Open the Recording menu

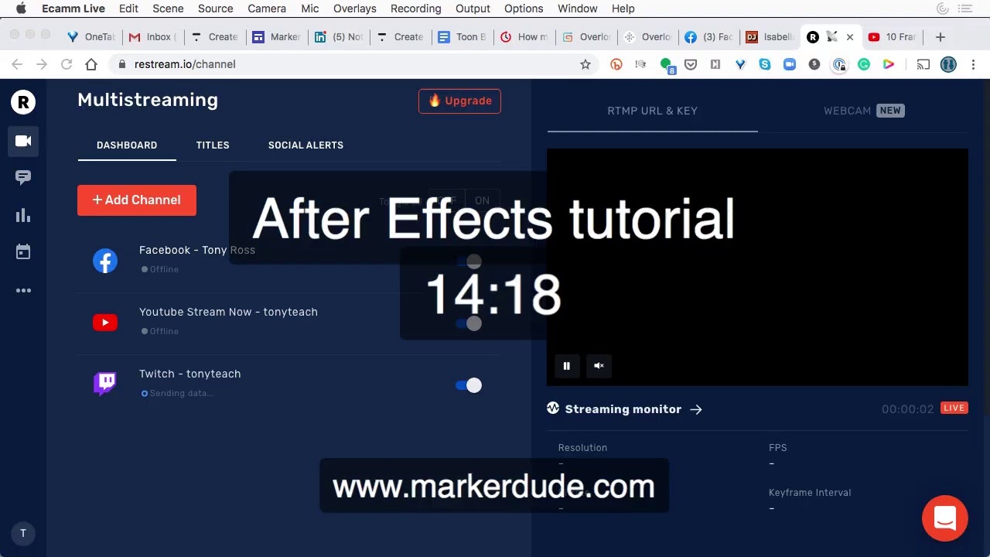415,9
